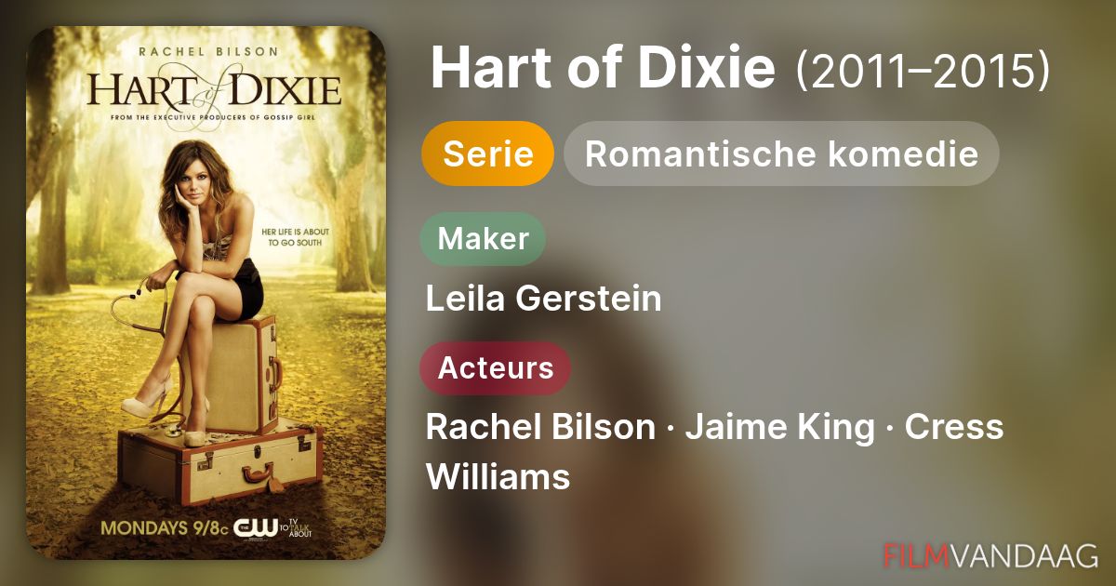Open the Romantische komedie genre tag
The image size is (1116, 586).
click(781, 153)
